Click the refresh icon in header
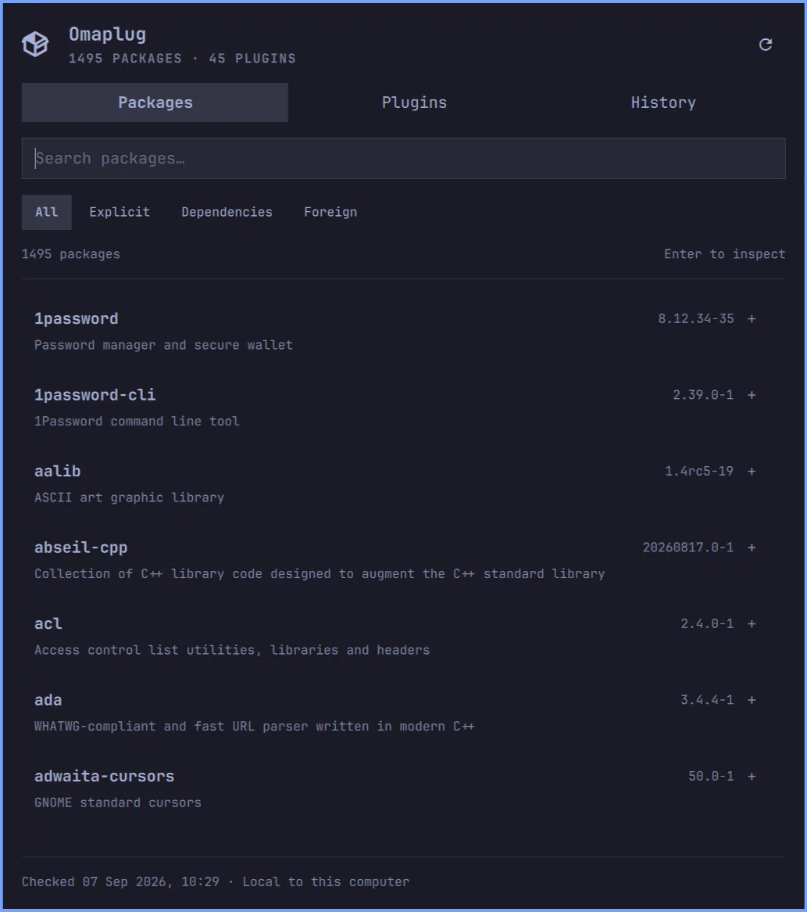The width and height of the screenshot is (807, 912). point(765,45)
